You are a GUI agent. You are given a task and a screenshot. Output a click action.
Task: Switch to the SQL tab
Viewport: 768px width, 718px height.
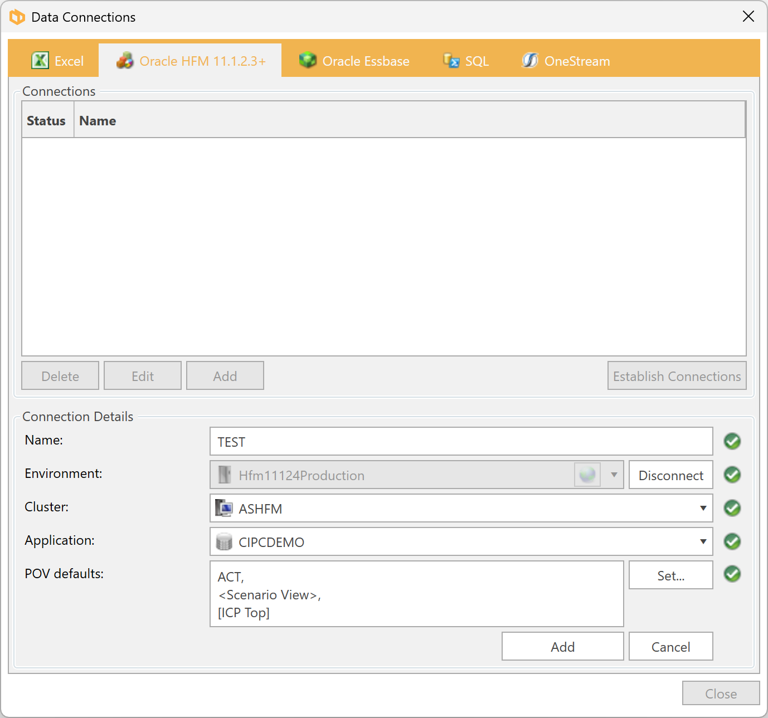pos(466,61)
